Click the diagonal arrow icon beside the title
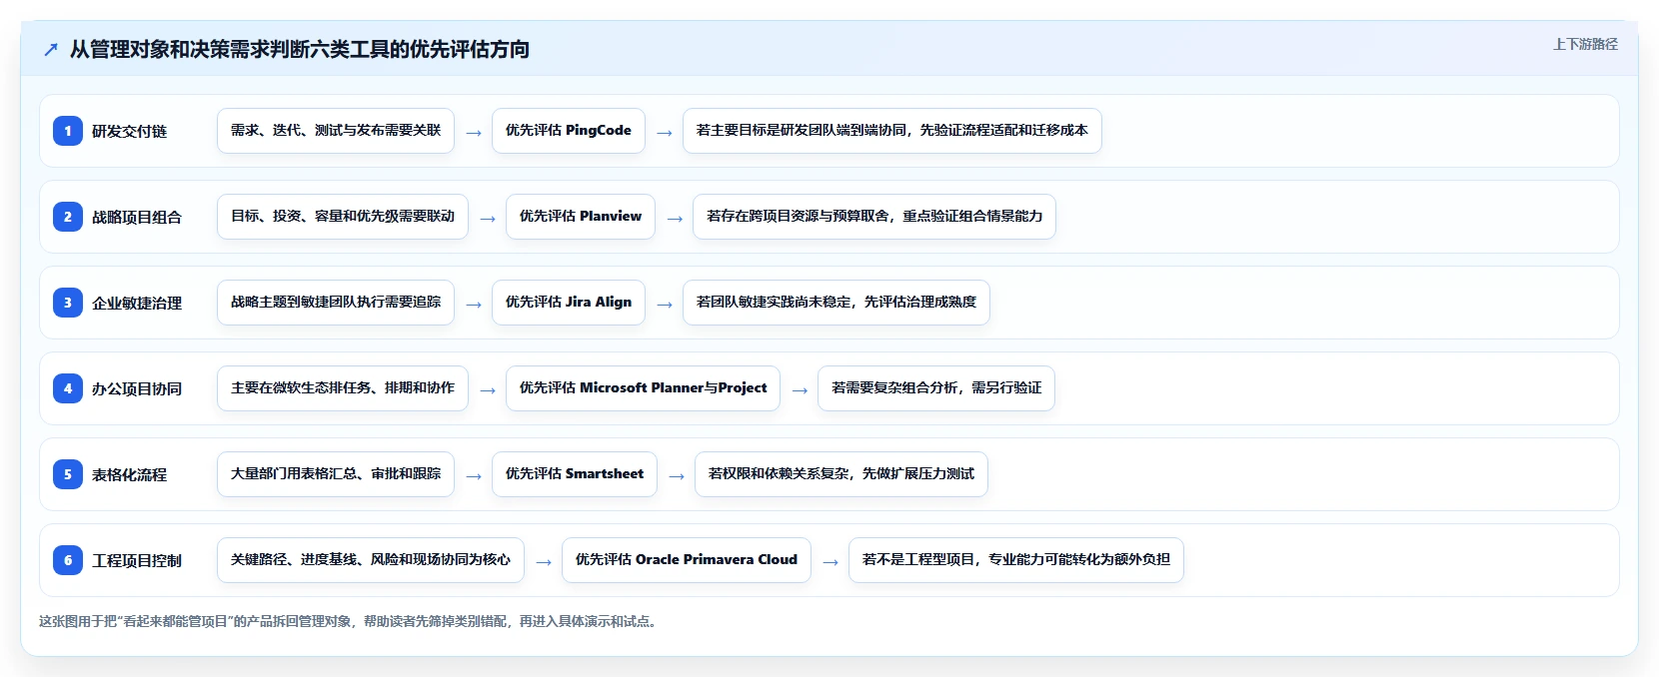 tap(51, 49)
